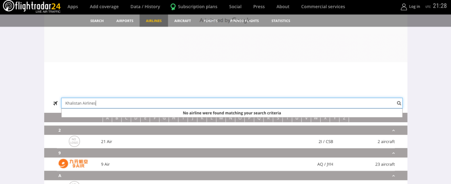Screen dimensions: 451x184
Task: Switch to the PINNED FLIGHTS tab
Action: pyautogui.click(x=244, y=21)
